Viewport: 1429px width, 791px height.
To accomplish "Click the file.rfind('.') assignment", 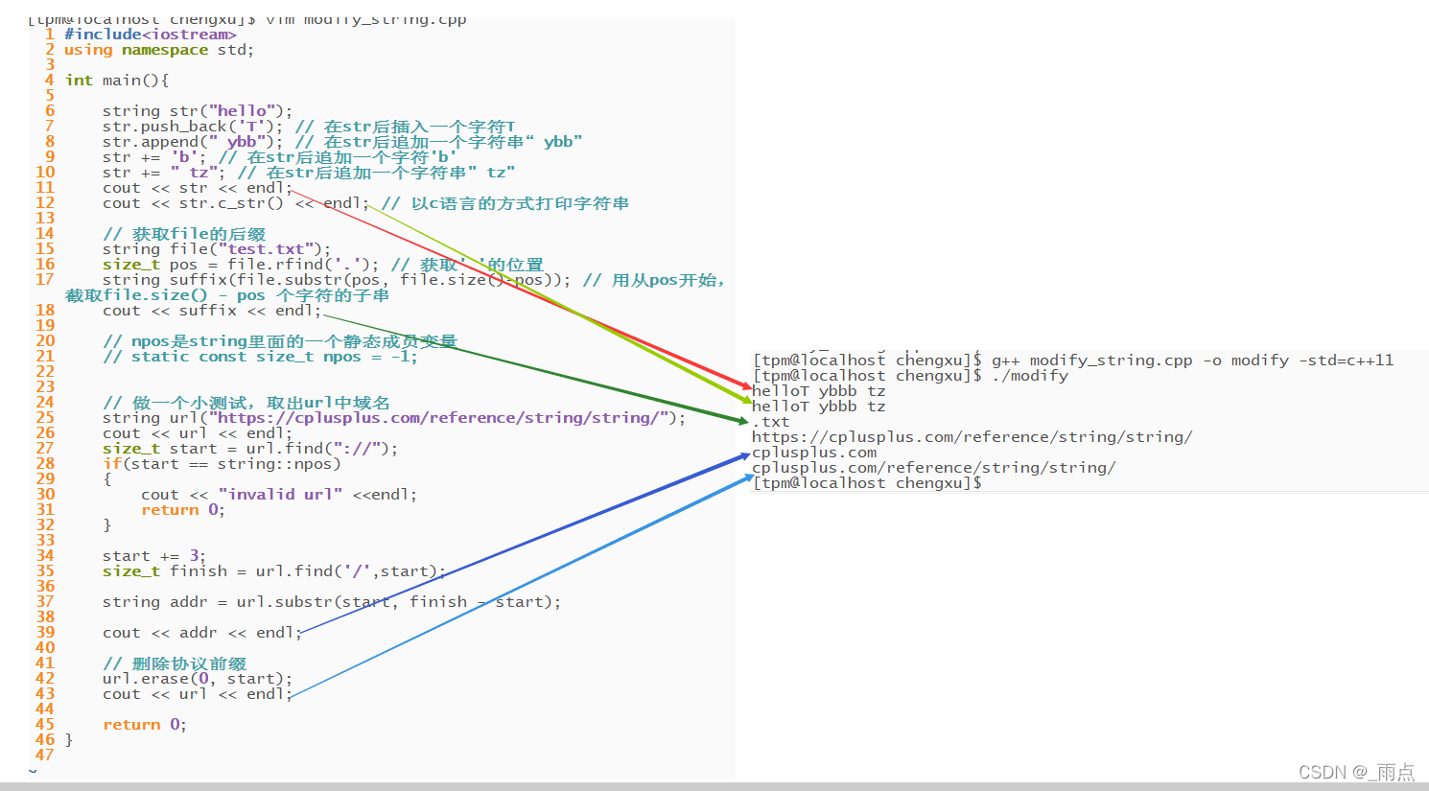I will pyautogui.click(x=241, y=265).
